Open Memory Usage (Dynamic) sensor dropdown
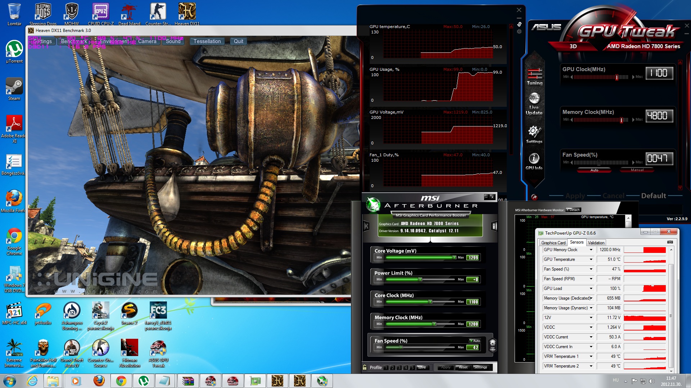Image resolution: width=691 pixels, height=388 pixels. [x=591, y=308]
